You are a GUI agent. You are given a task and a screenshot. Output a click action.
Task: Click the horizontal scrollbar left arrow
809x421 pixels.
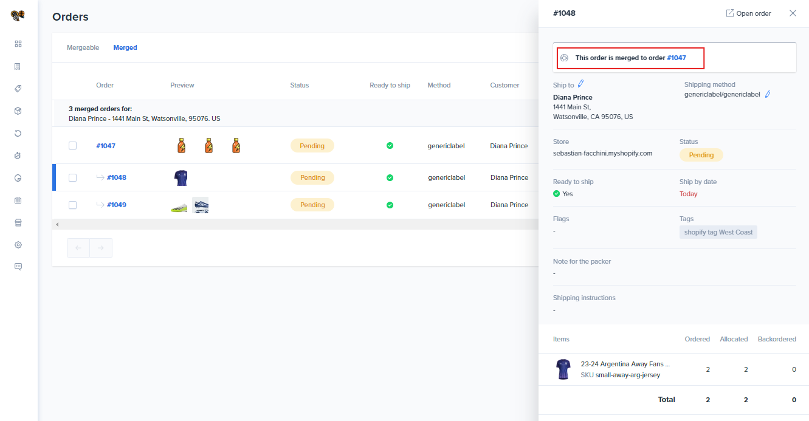[x=57, y=225]
